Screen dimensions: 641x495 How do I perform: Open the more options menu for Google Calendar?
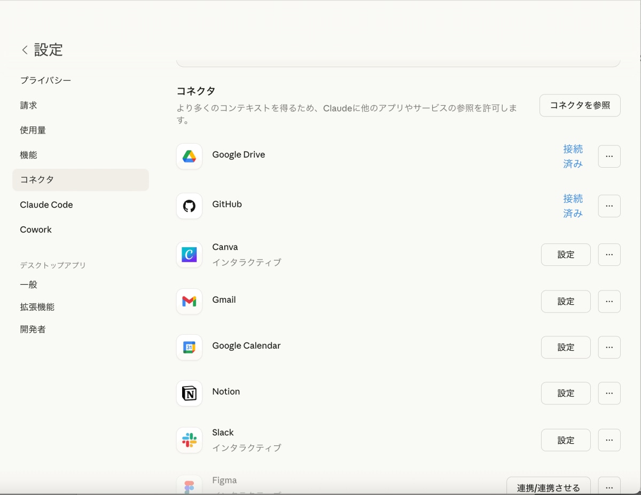609,348
